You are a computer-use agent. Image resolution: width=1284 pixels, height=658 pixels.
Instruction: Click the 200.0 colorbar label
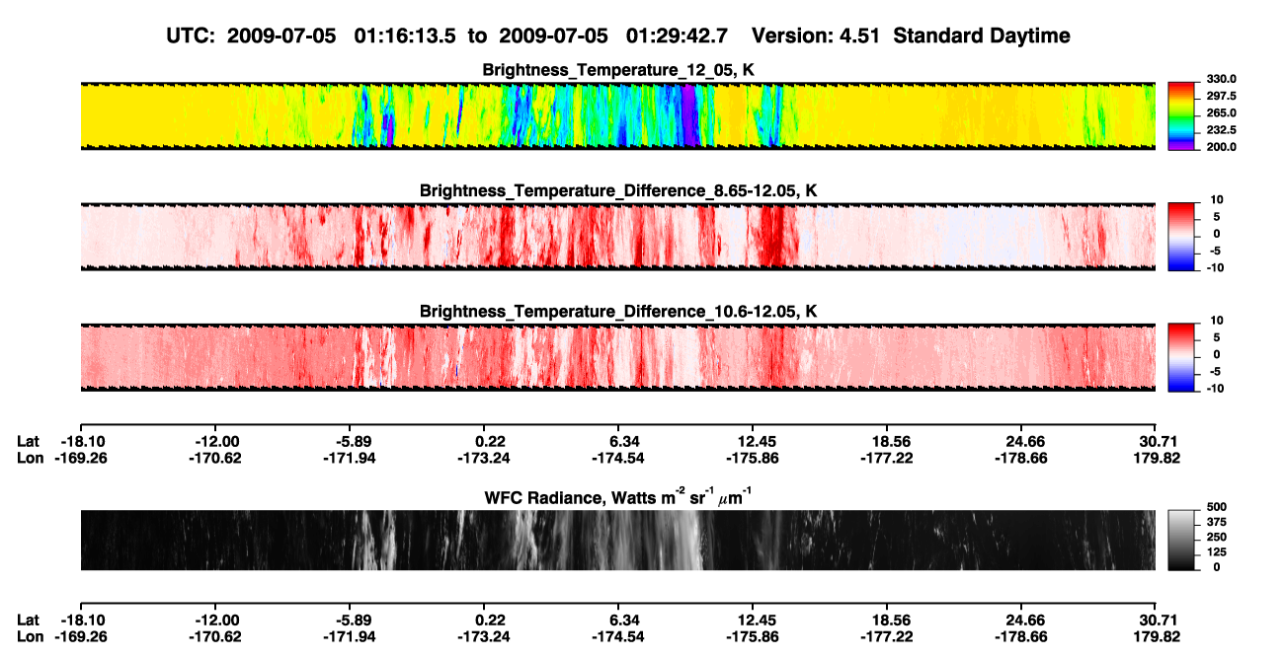(x=1221, y=146)
